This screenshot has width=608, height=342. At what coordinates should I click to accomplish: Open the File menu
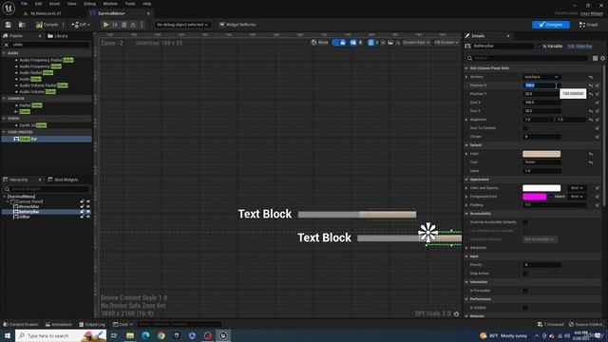coord(24,4)
